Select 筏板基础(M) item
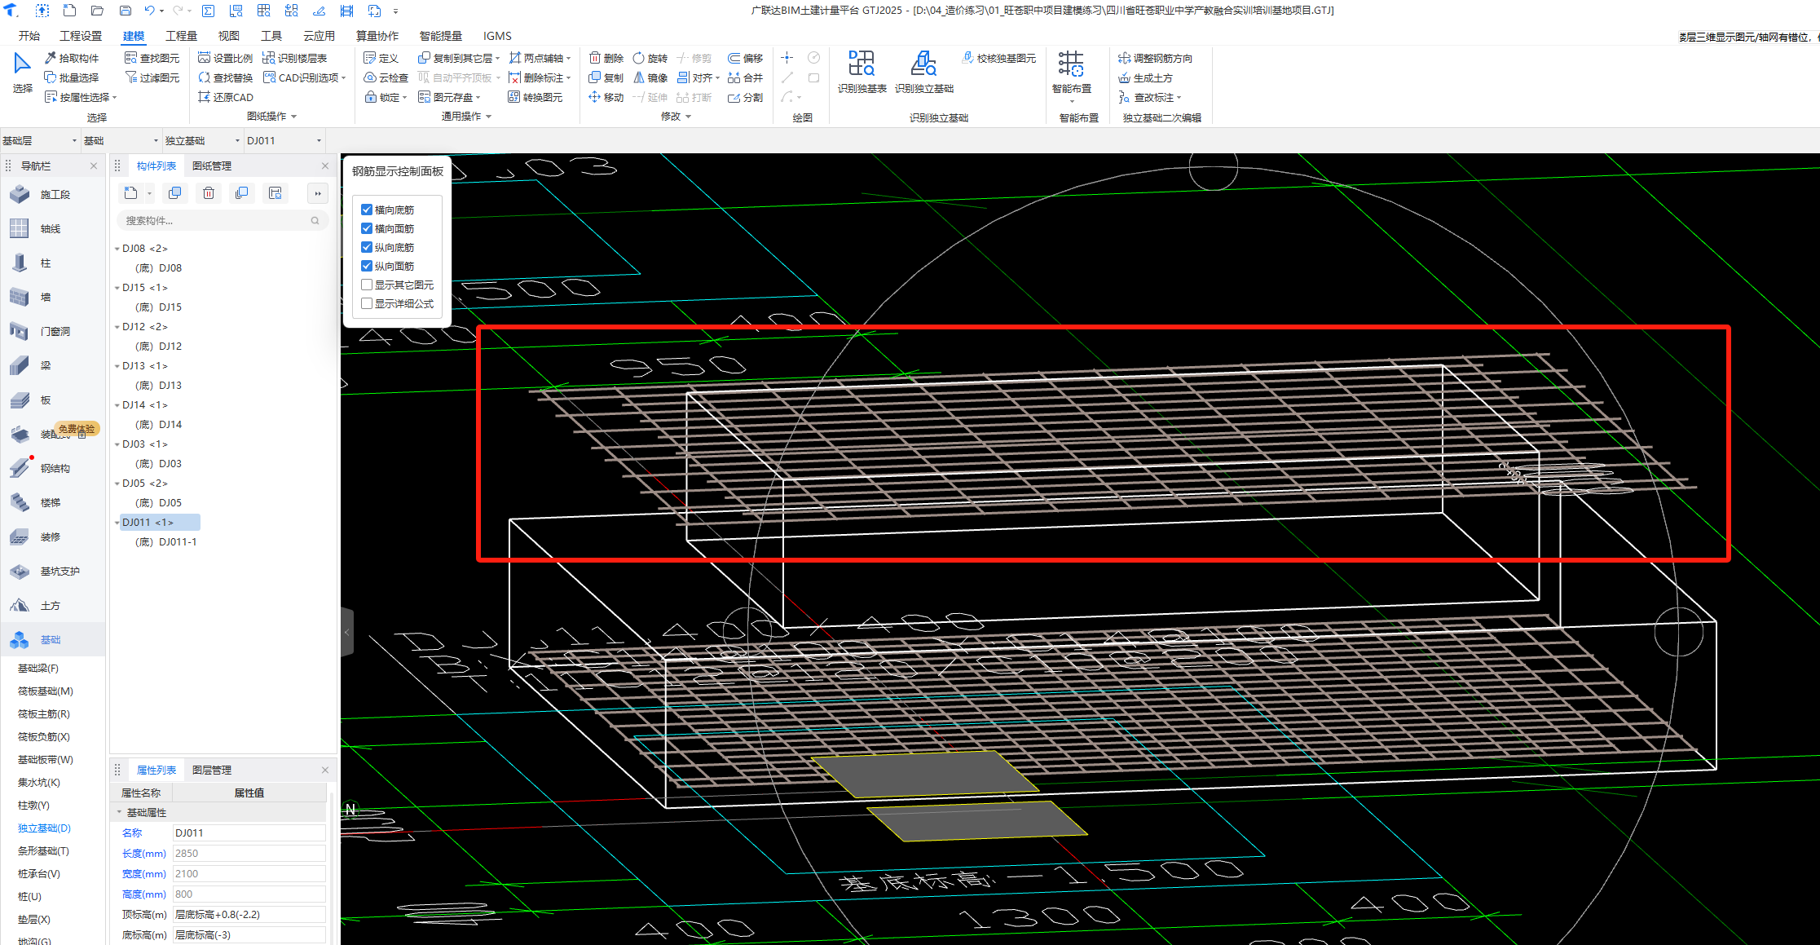 point(46,691)
